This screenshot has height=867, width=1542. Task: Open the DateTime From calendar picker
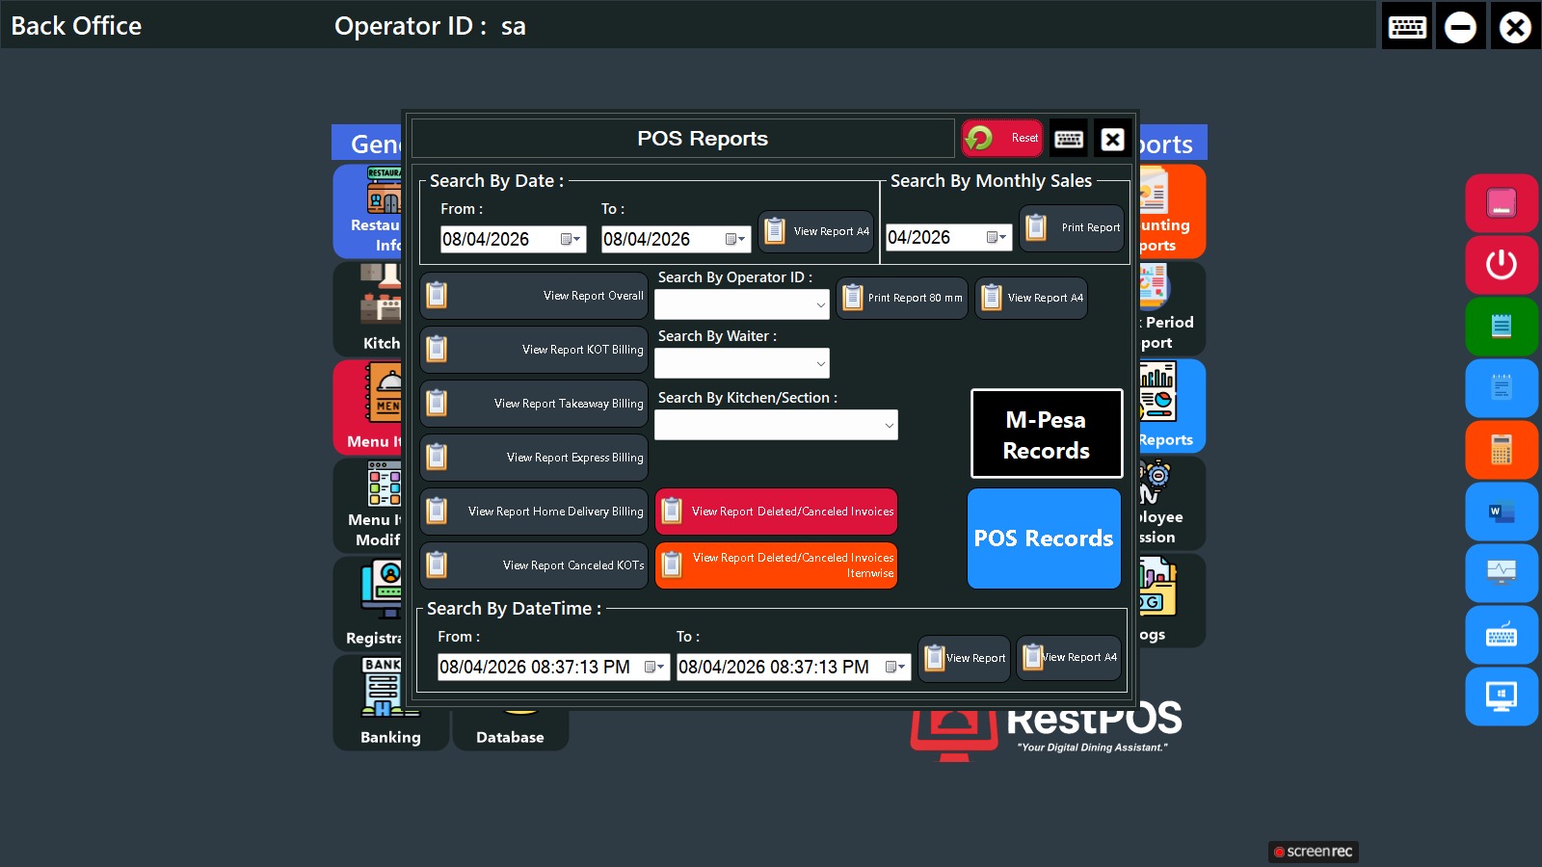tap(654, 667)
